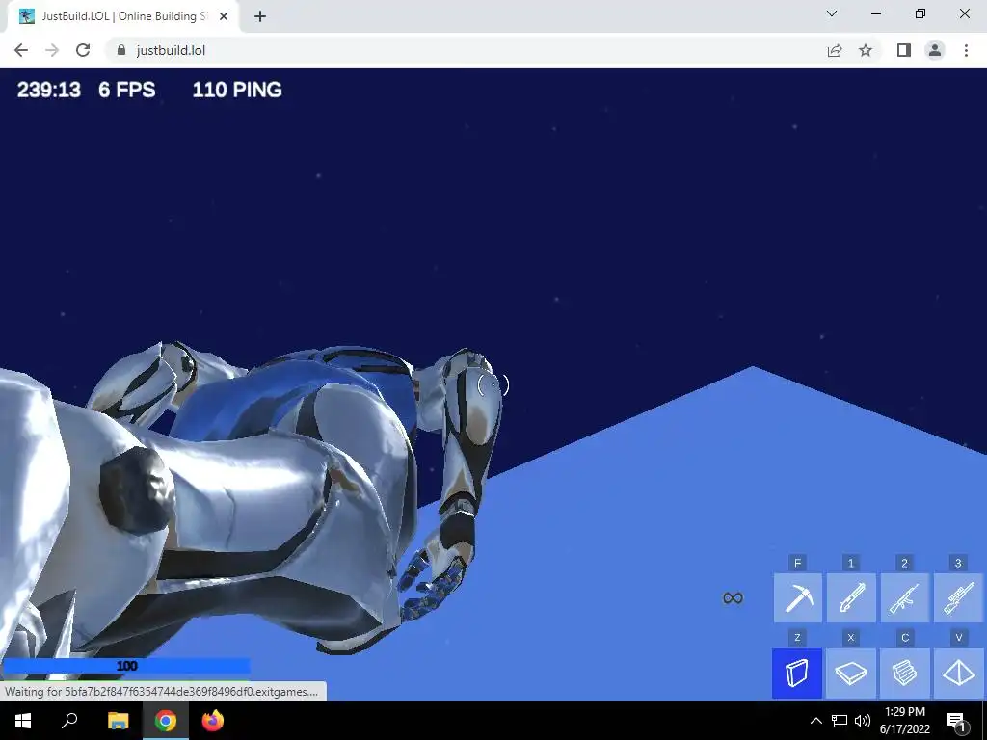Open Chrome three-dot menu
Image resolution: width=987 pixels, height=740 pixels.
click(x=966, y=50)
